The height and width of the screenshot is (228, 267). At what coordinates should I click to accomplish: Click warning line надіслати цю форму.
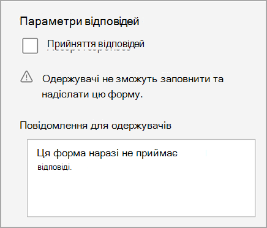[92, 94]
